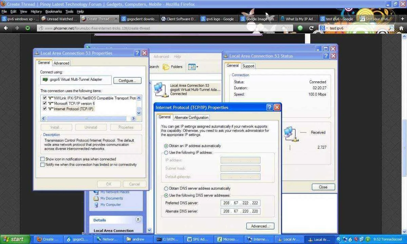Open Advanced menu in Network Connections window
Image resolution: width=407 pixels, height=244 pixels.
(161, 57)
